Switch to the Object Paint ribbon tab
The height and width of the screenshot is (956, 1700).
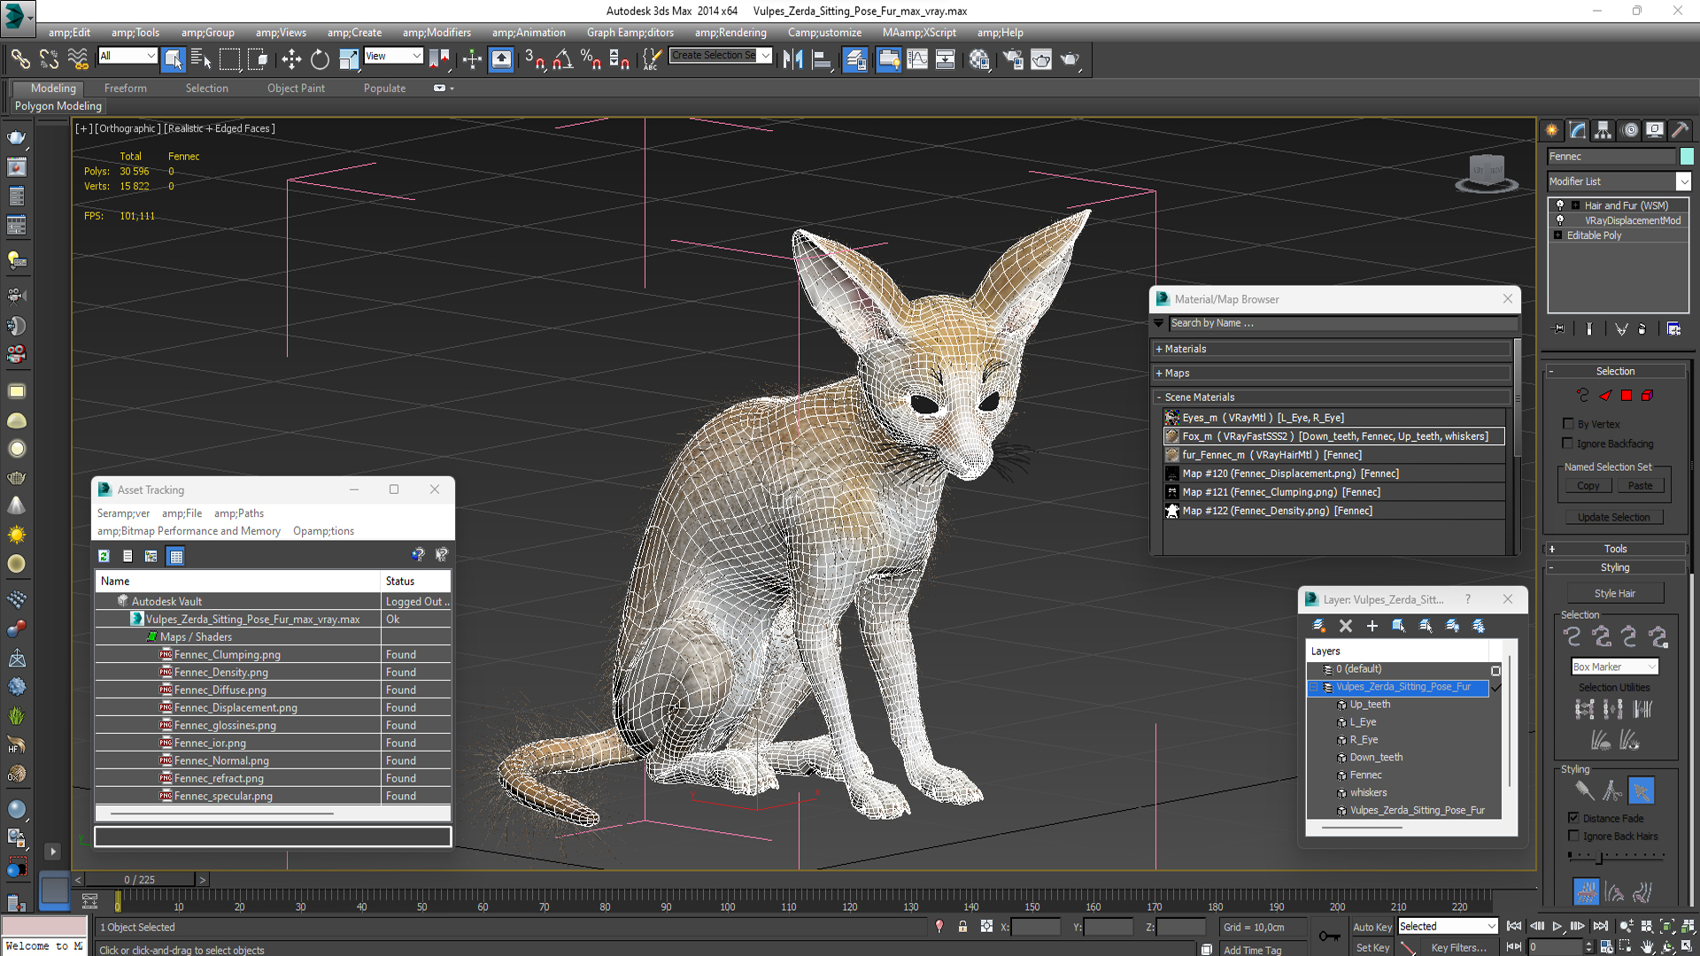[x=296, y=89]
